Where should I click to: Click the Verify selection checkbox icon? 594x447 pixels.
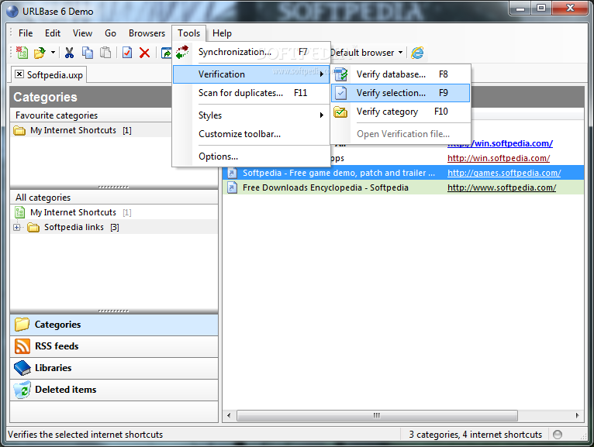pyautogui.click(x=341, y=93)
